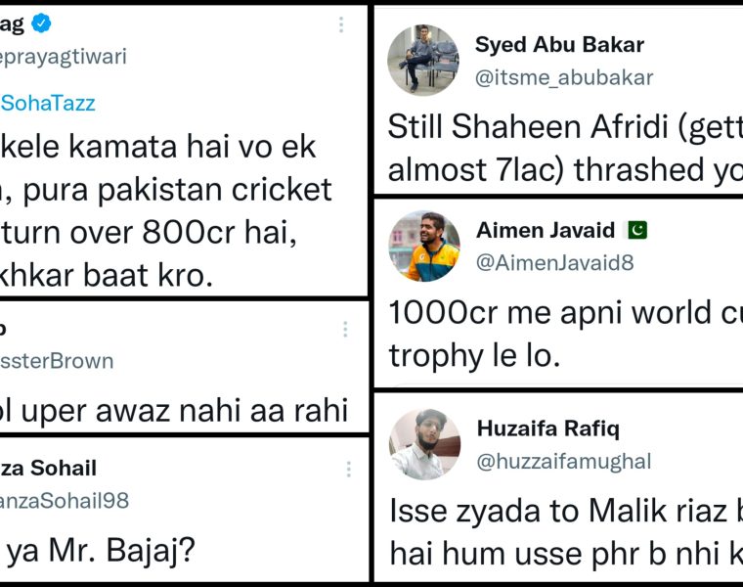Click the Pakistan flag emoji beside Aimen Javaid
743x587 pixels.
[x=636, y=231]
